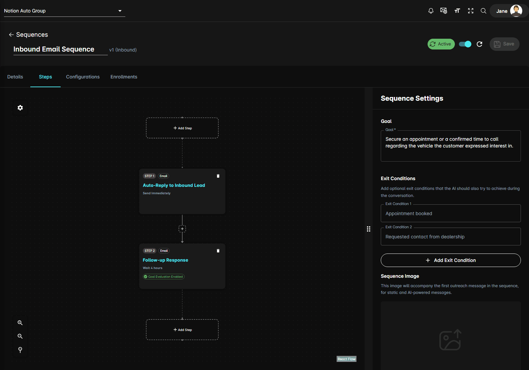Switch to the Details tab
This screenshot has height=370, width=529.
coord(15,77)
